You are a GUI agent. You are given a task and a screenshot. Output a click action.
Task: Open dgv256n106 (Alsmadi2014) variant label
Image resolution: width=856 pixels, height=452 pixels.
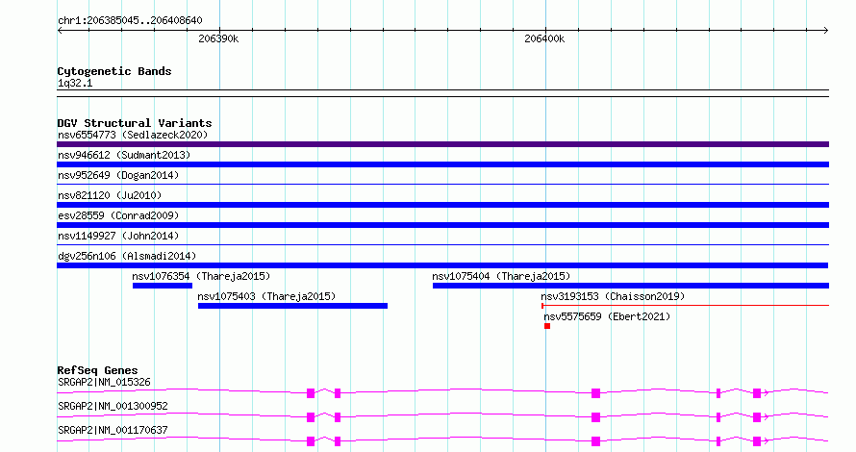[127, 256]
